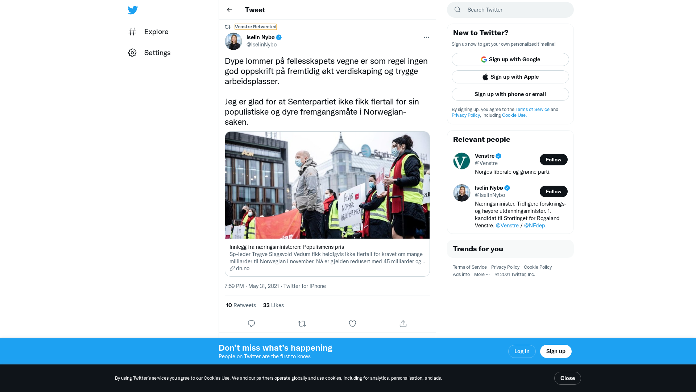Open Iselin Nybø name in Relevant people
The width and height of the screenshot is (696, 392).
point(489,188)
